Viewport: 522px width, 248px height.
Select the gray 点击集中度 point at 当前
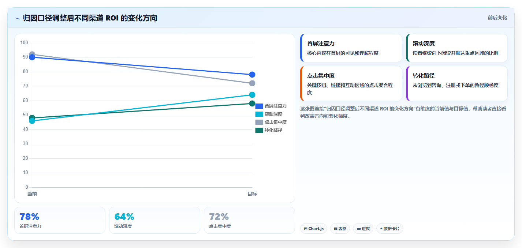click(32, 54)
